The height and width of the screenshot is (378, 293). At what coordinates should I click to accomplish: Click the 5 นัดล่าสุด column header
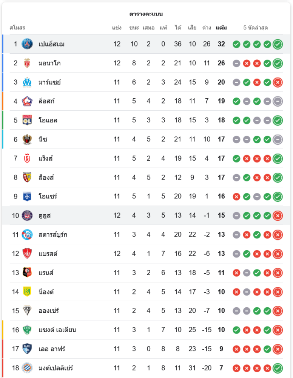pos(256,28)
